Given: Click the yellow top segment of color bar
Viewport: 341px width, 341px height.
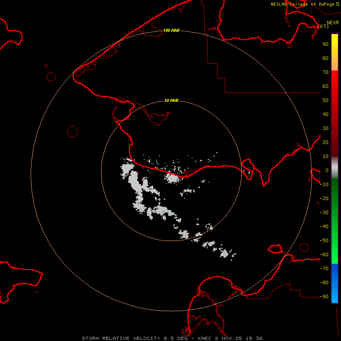Looking at the screenshot, I should coord(335,52).
